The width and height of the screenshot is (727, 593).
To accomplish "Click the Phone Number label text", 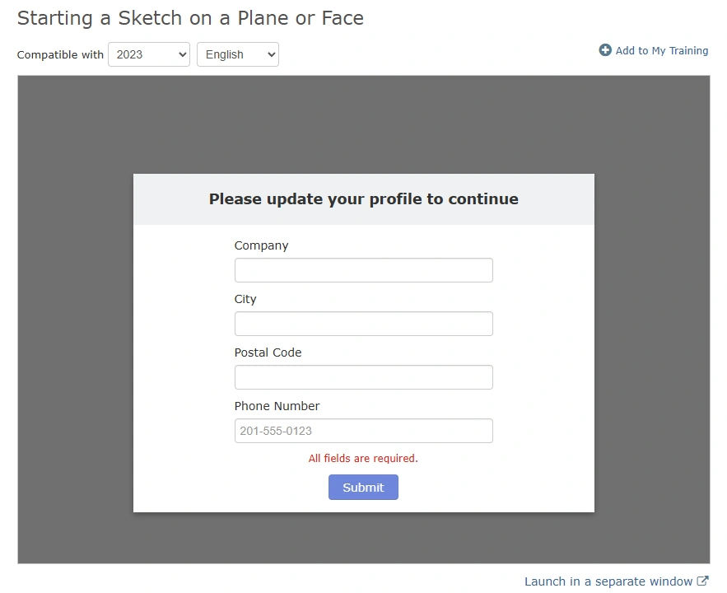I will (x=277, y=406).
